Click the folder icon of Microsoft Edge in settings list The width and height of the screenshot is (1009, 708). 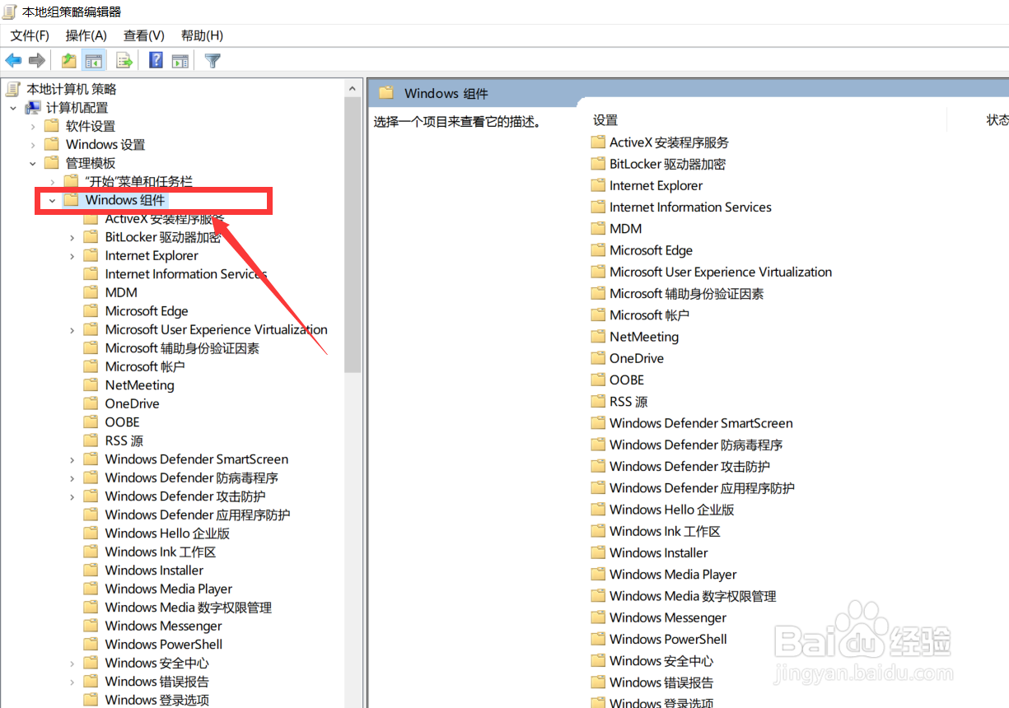598,250
